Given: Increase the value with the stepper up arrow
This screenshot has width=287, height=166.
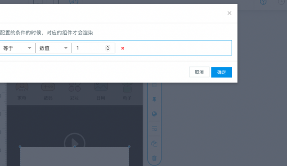Looking at the screenshot, I should 108,46.
